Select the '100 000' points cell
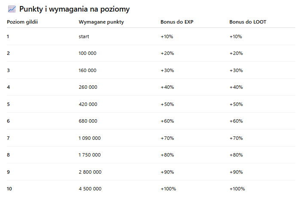 click(x=88, y=53)
